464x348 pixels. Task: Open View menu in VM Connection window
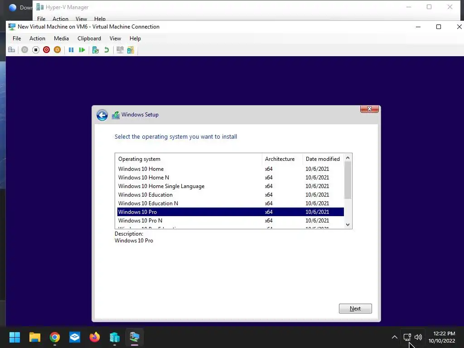pyautogui.click(x=115, y=39)
